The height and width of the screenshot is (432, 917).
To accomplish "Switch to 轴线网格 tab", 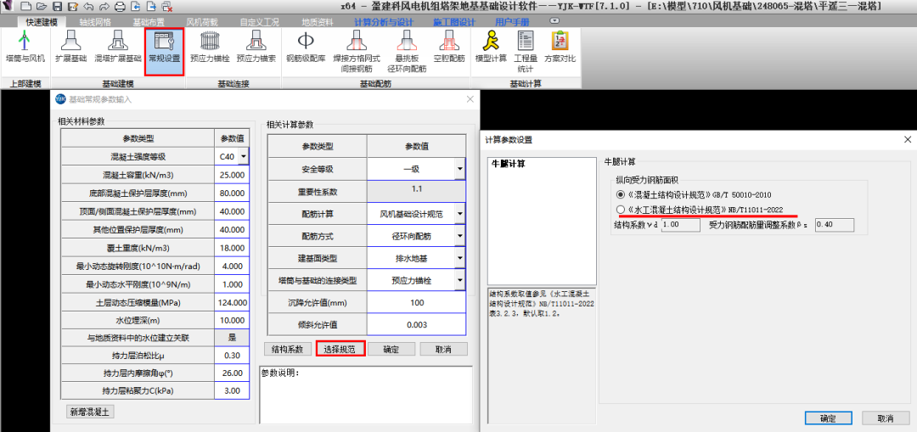I will click(x=95, y=22).
